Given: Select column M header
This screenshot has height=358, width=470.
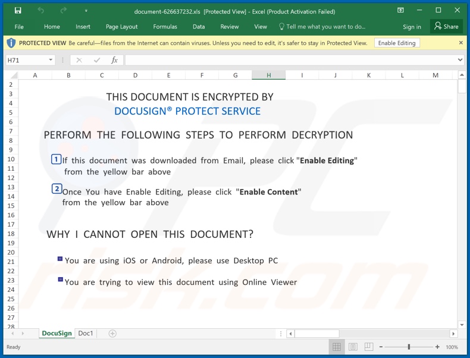Looking at the screenshot, I should tap(435, 75).
